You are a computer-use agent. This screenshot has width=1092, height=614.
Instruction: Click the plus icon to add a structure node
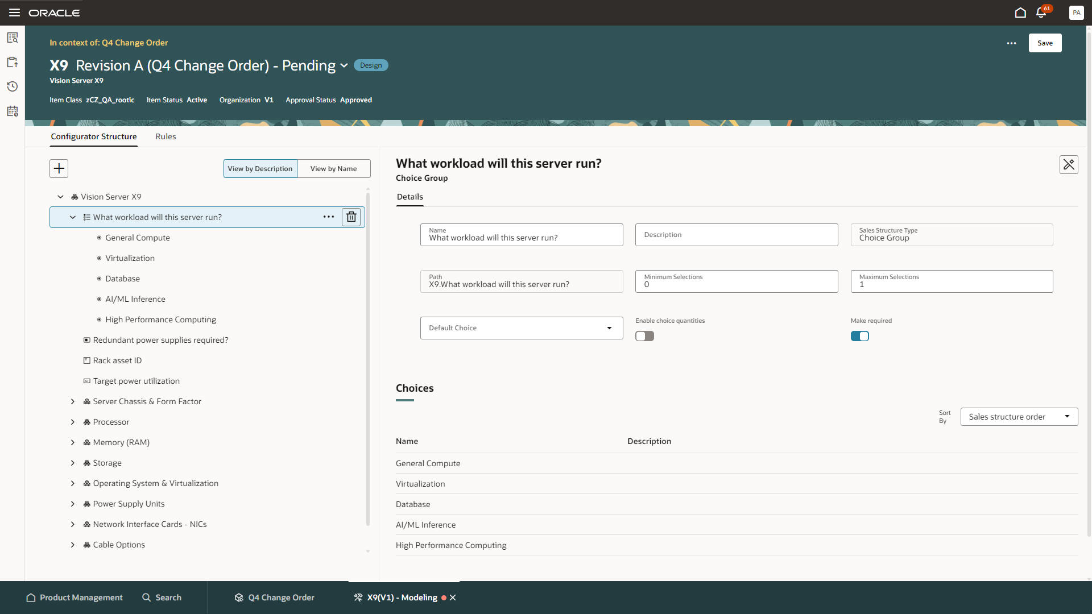59,168
